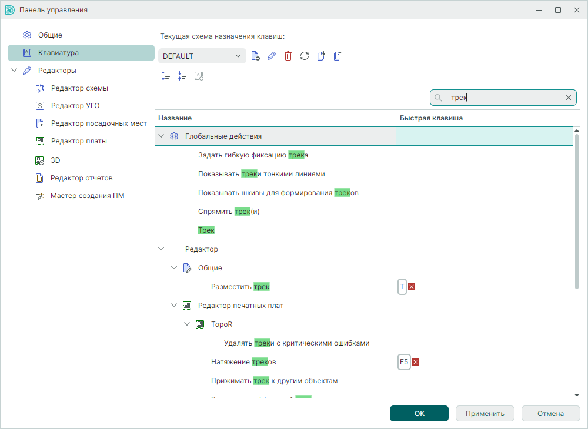The image size is (588, 429).
Task: Collapse the TopoR tree node
Action: coord(187,324)
